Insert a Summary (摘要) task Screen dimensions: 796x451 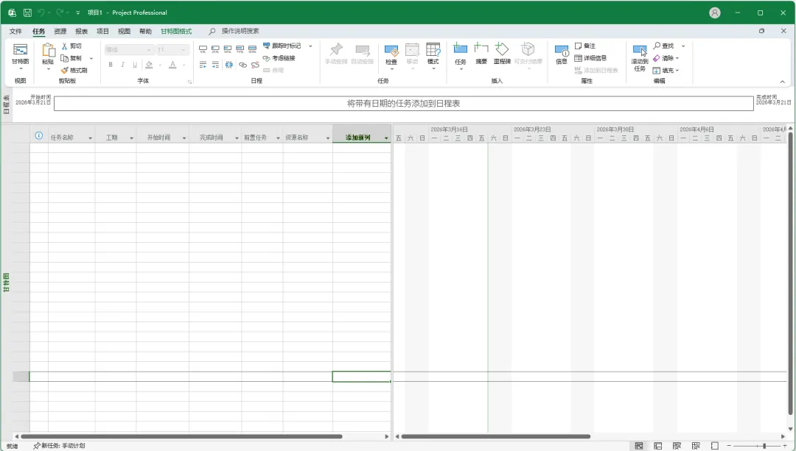pyautogui.click(x=481, y=54)
